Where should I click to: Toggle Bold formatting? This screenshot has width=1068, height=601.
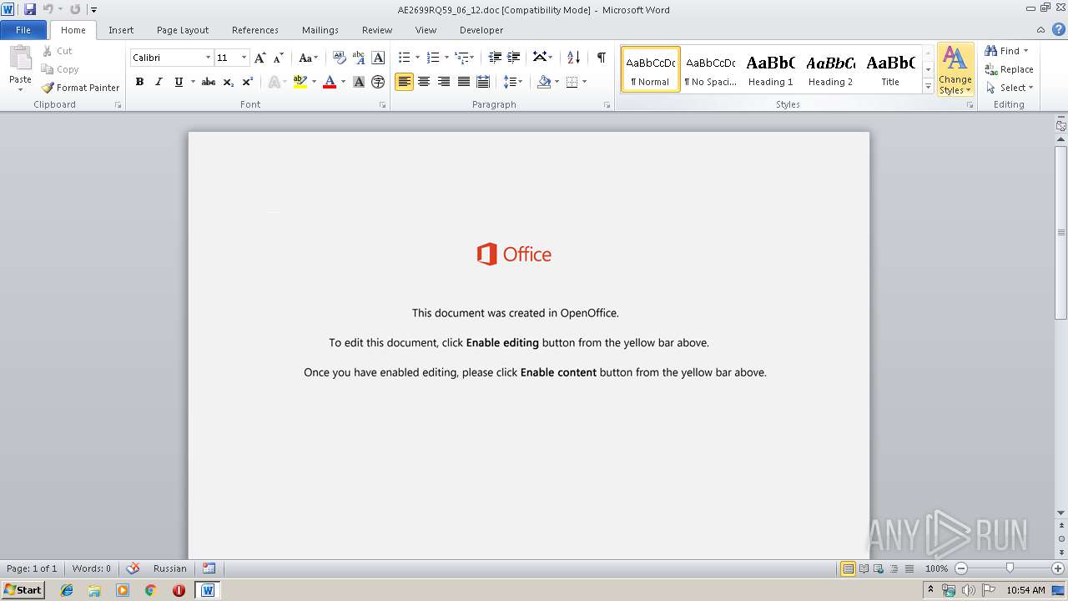(139, 82)
